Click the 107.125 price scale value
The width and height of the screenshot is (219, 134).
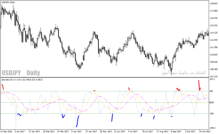point(214,77)
